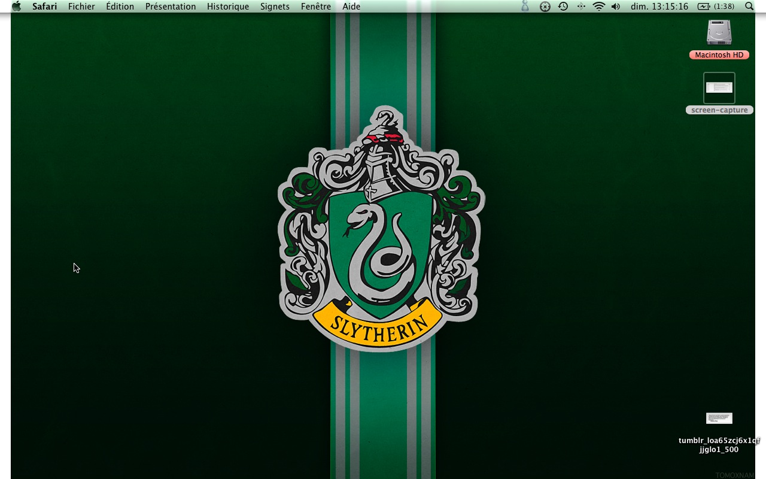Open the Fichier menu

point(81,7)
